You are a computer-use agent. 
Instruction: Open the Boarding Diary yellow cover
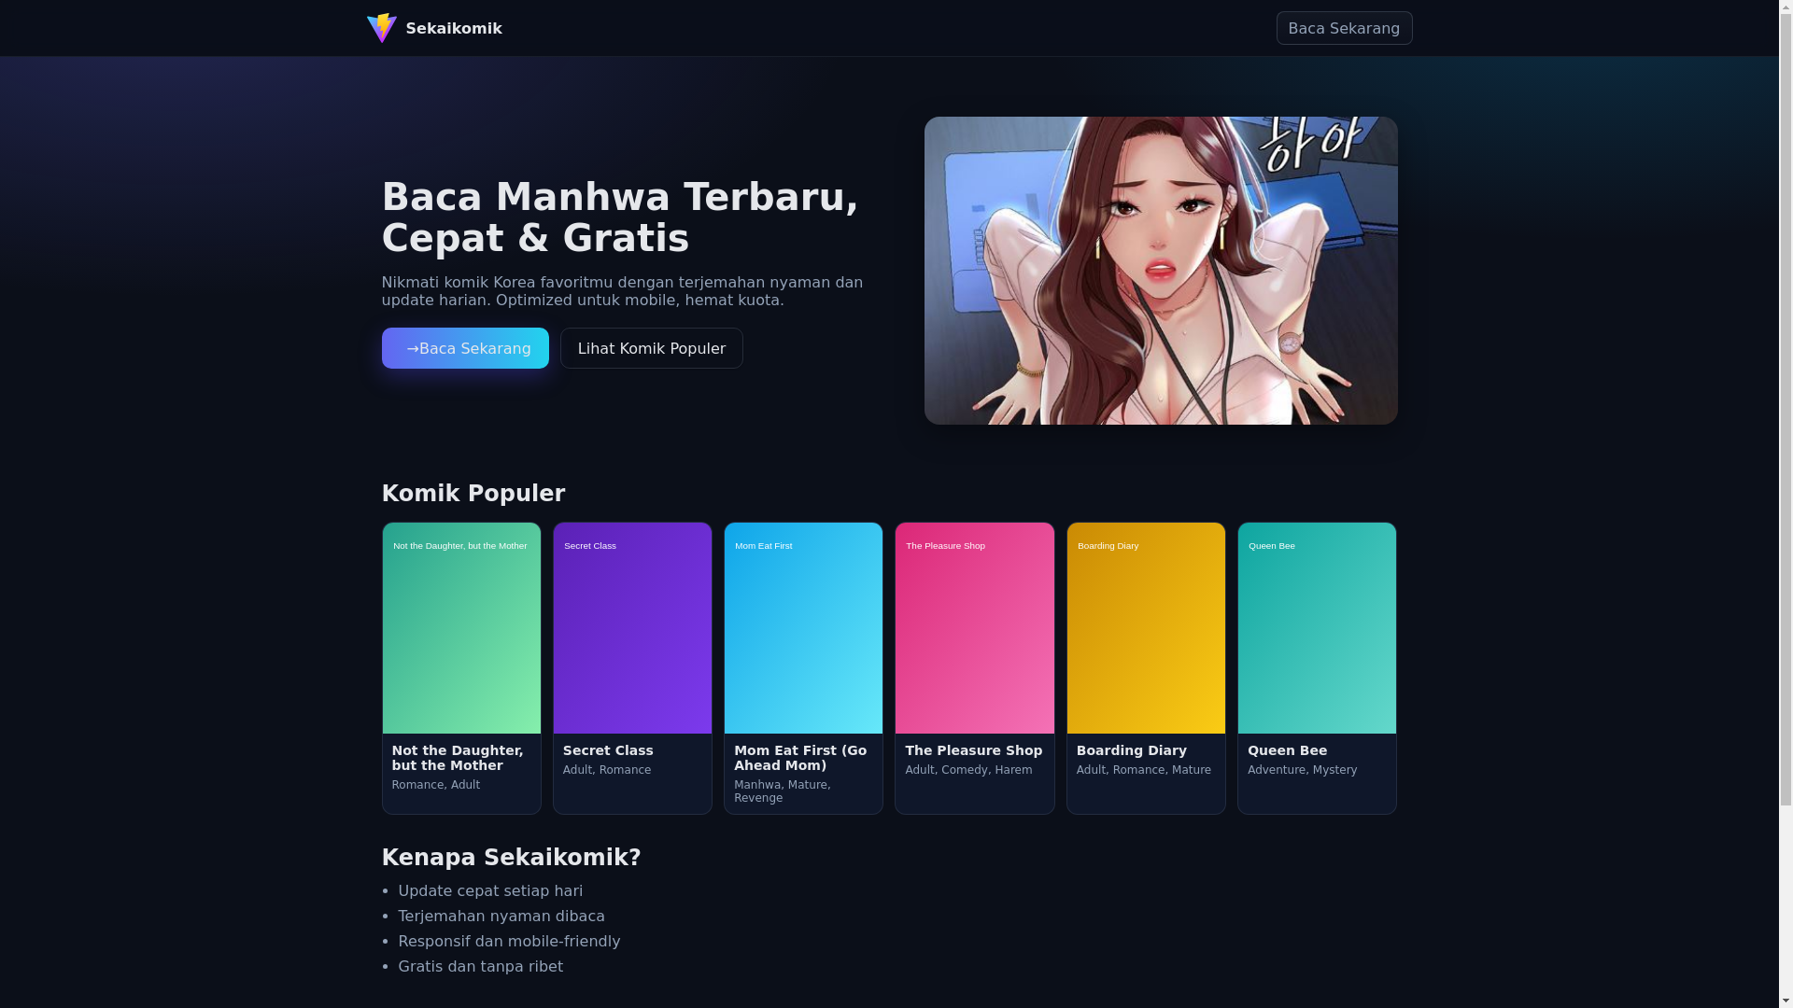1146,628
